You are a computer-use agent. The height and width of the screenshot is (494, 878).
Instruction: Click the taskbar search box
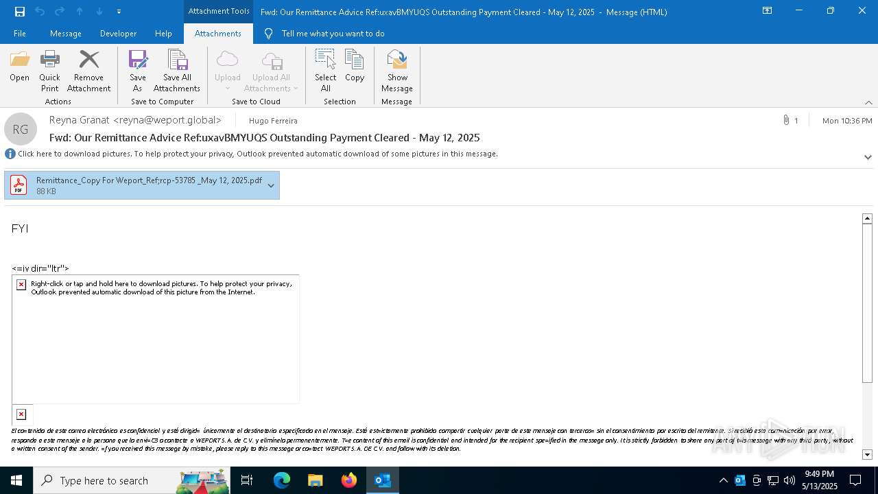tap(132, 480)
